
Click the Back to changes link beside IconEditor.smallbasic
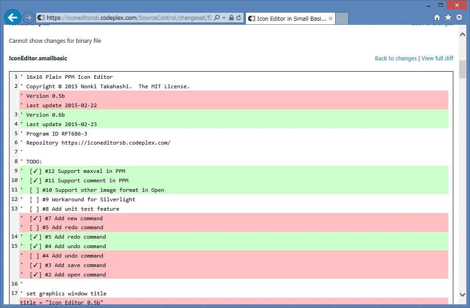[x=396, y=59]
